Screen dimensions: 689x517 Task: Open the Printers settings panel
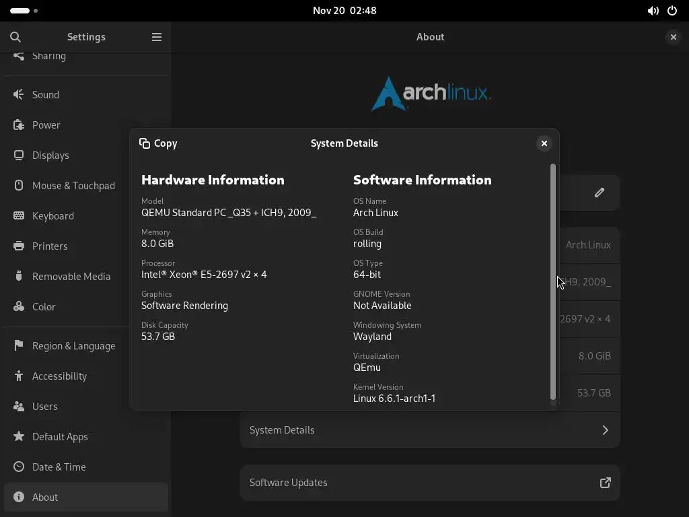click(86, 246)
